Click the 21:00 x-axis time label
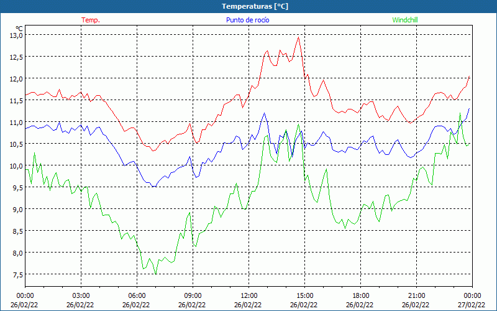The width and height of the screenshot is (497, 311). (416, 296)
